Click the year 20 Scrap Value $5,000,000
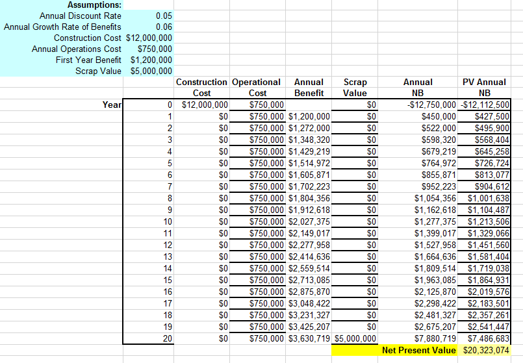 355,338
